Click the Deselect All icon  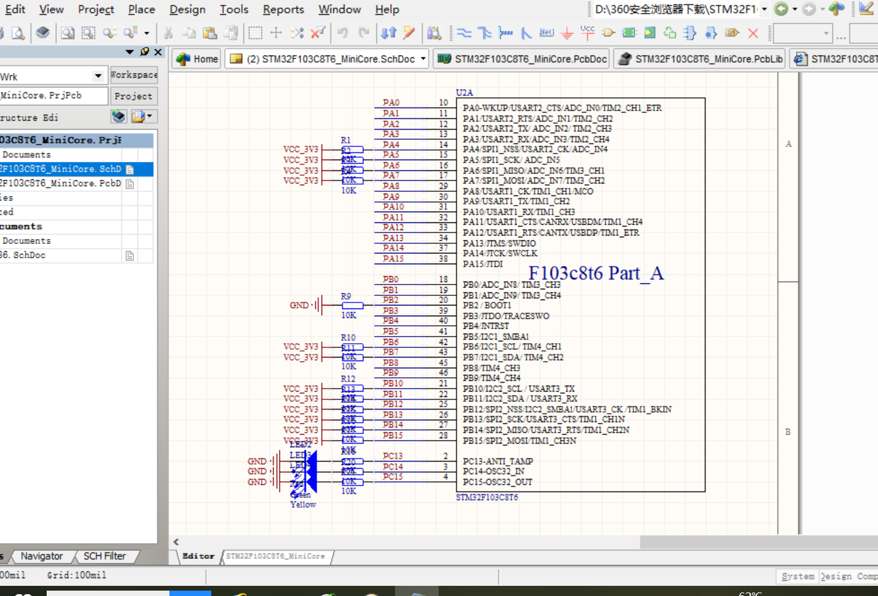click(297, 33)
